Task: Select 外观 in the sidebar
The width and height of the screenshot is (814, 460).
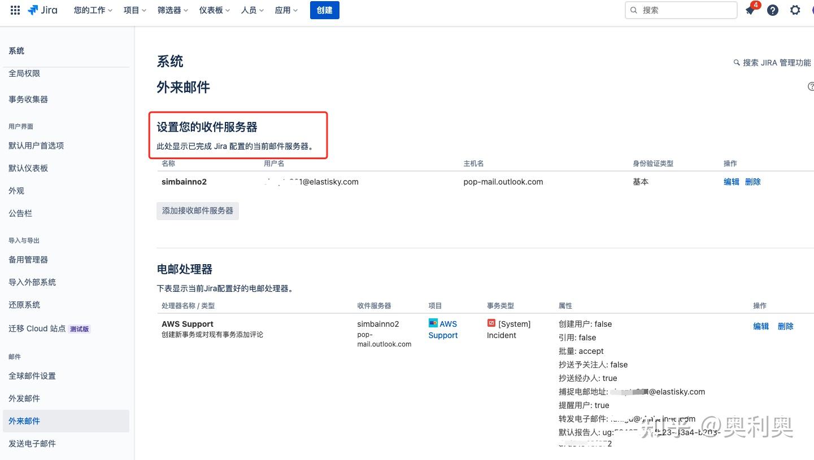Action: (x=16, y=191)
